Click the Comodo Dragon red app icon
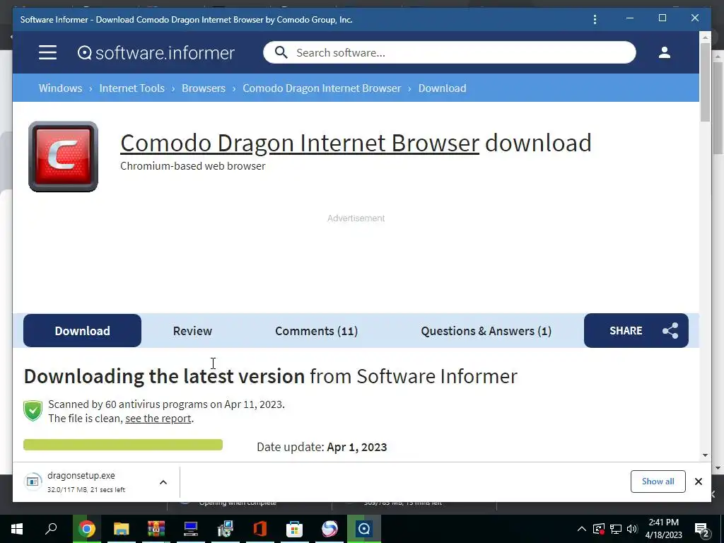Screen dimensions: 724x543 tap(63, 156)
